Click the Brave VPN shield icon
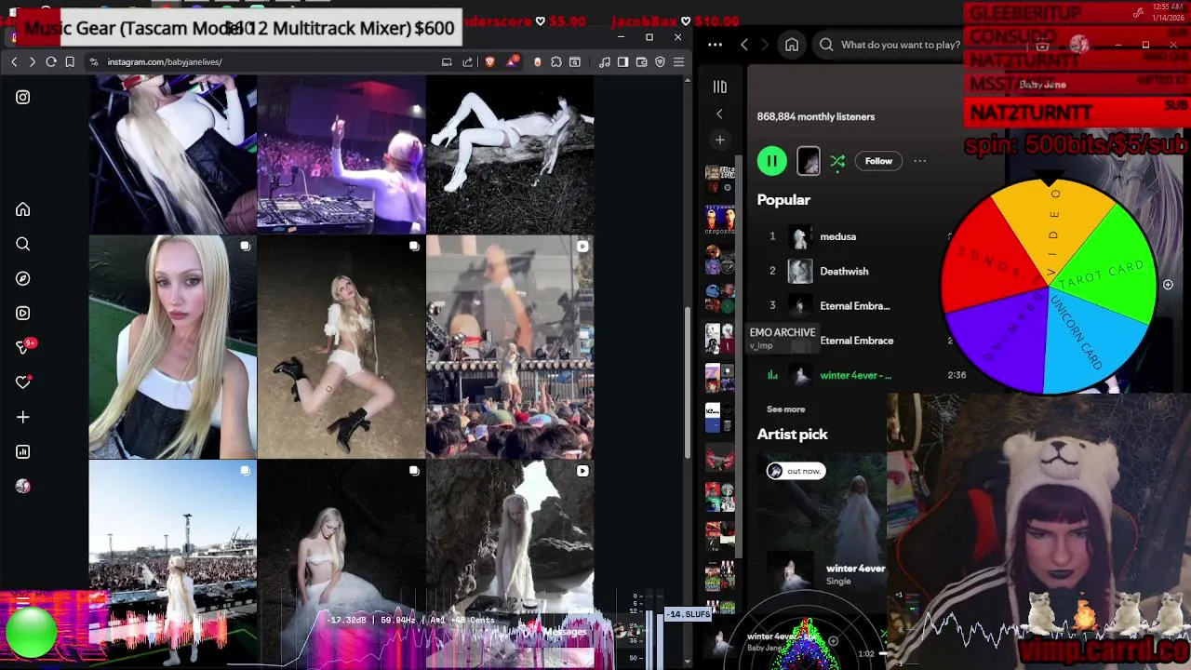 click(x=660, y=62)
